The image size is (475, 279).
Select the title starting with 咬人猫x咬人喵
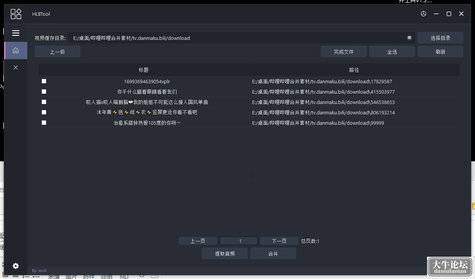click(147, 102)
